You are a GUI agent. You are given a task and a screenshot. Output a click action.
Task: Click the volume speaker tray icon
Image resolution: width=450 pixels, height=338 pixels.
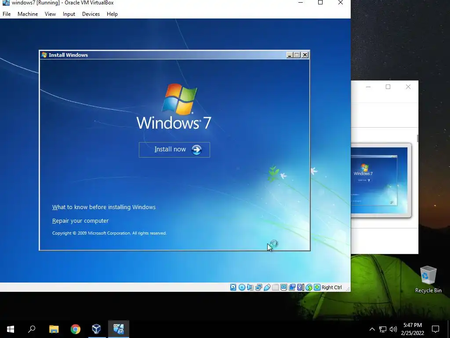pos(393,329)
